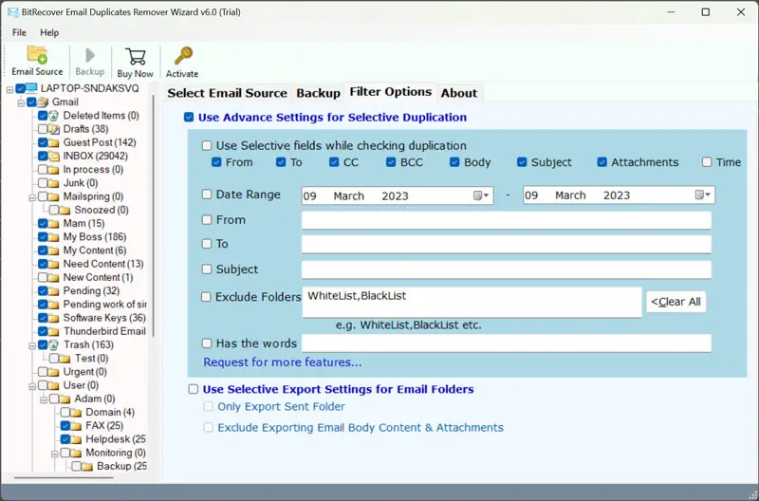Check the Exclude Folders checkbox
Image resolution: width=759 pixels, height=501 pixels.
click(x=206, y=297)
